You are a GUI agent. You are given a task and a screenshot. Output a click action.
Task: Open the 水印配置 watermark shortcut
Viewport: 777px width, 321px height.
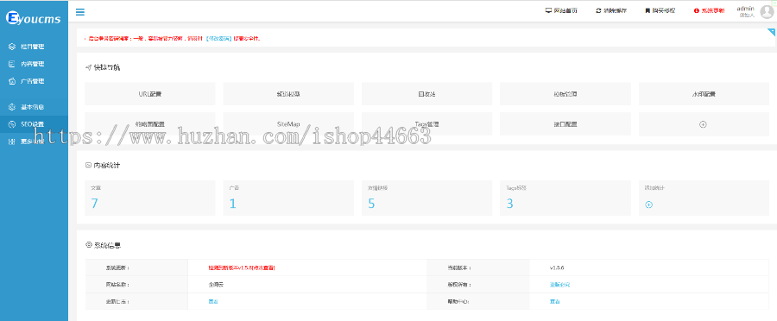[x=704, y=93]
